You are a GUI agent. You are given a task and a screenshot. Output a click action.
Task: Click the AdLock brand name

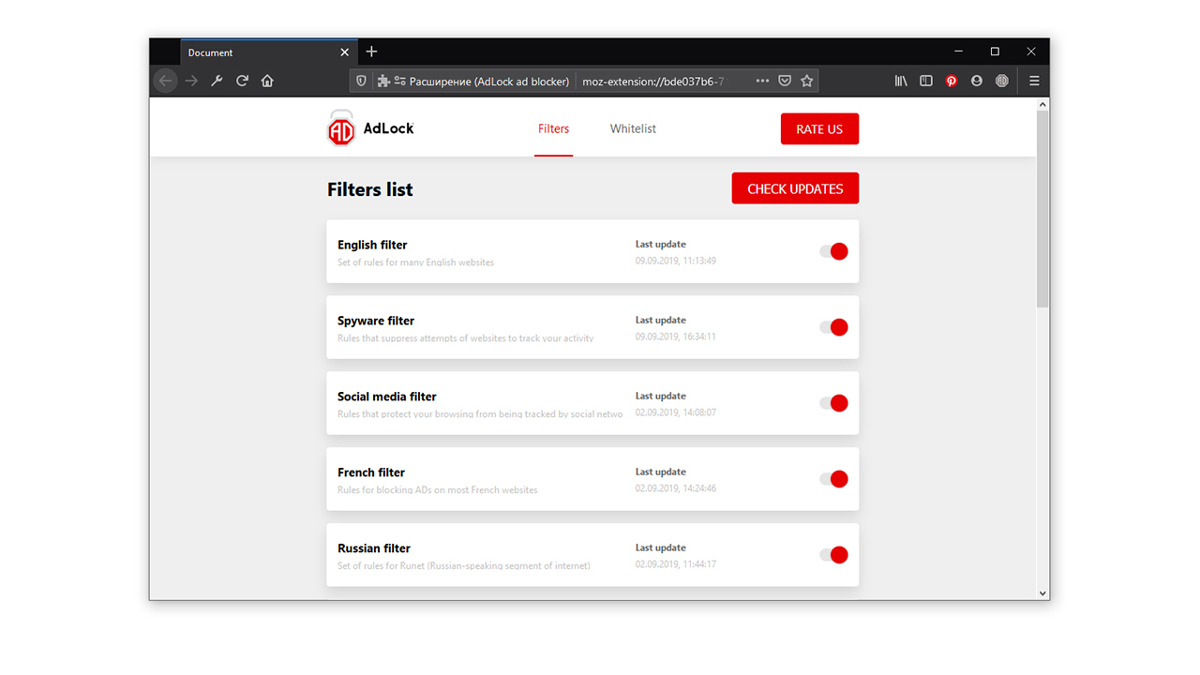tap(388, 128)
